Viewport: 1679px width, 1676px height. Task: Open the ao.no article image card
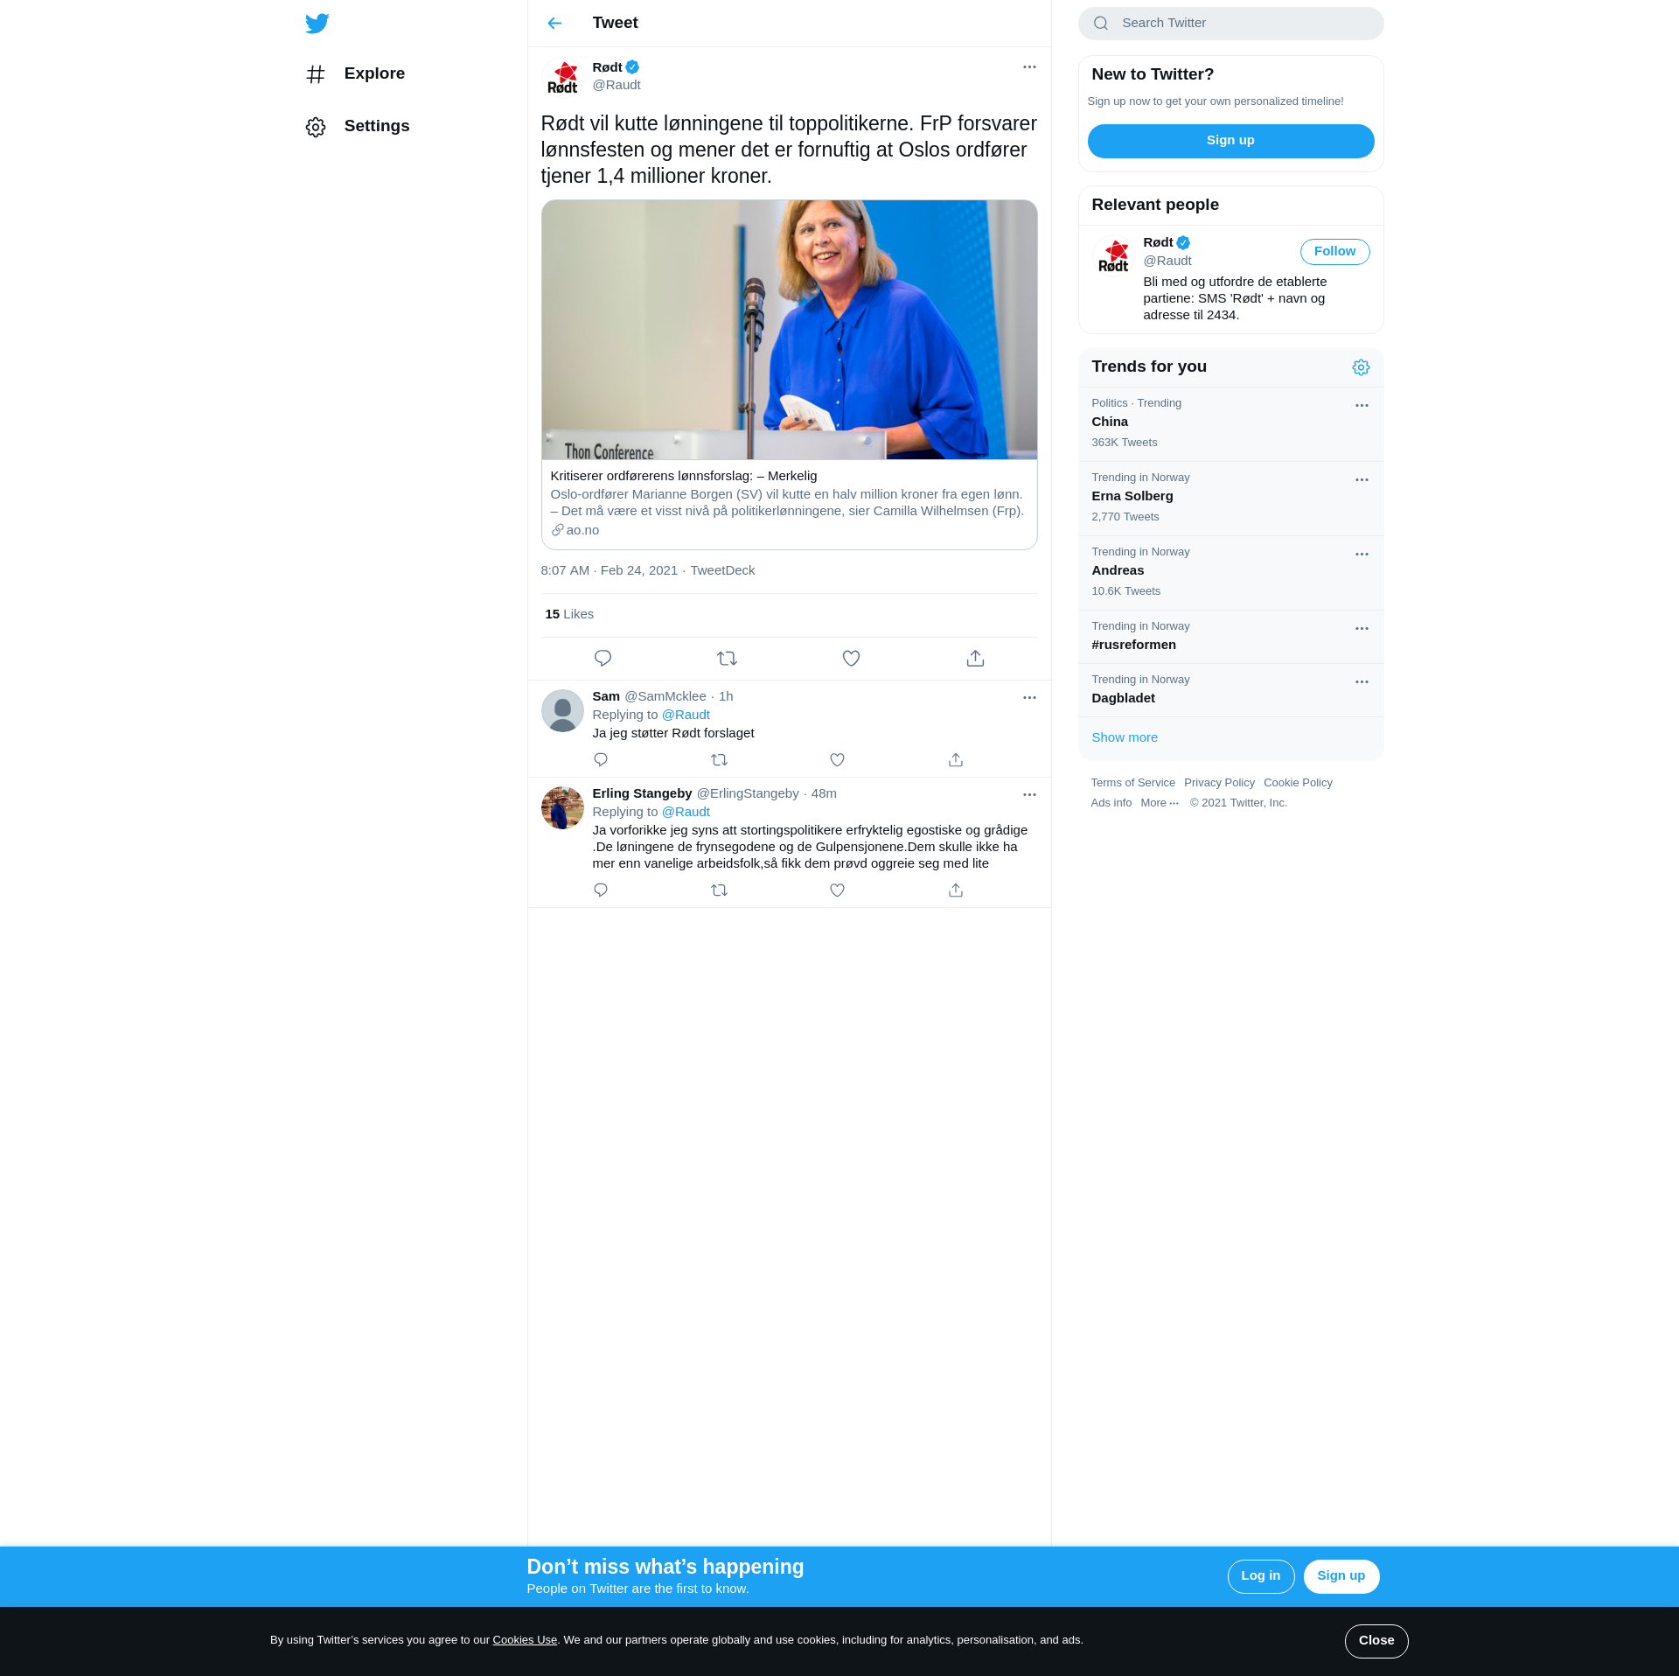pyautogui.click(x=789, y=330)
